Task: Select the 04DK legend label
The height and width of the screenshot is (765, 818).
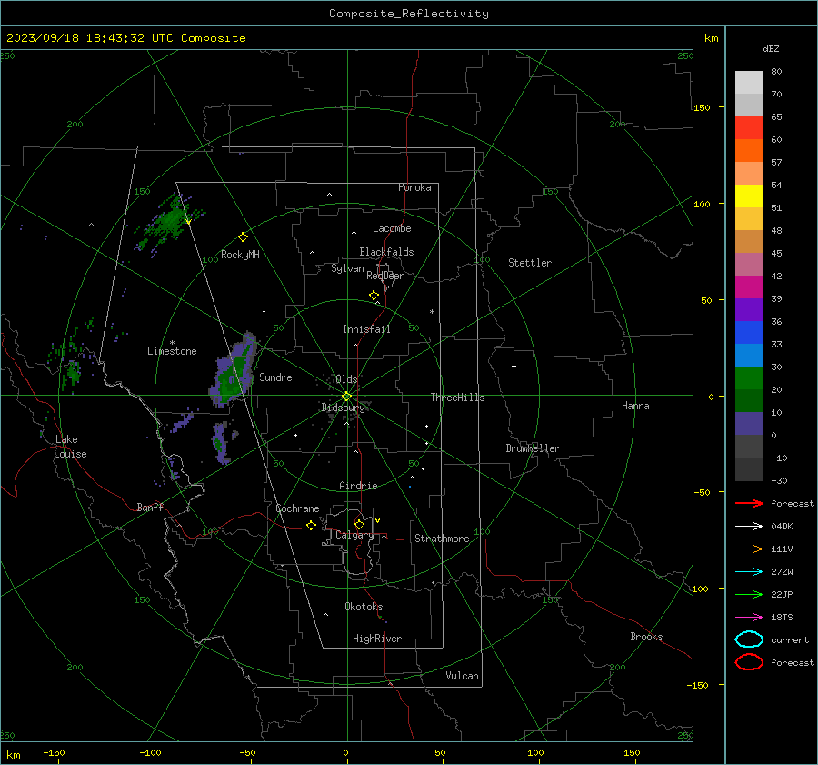Action: pos(782,526)
